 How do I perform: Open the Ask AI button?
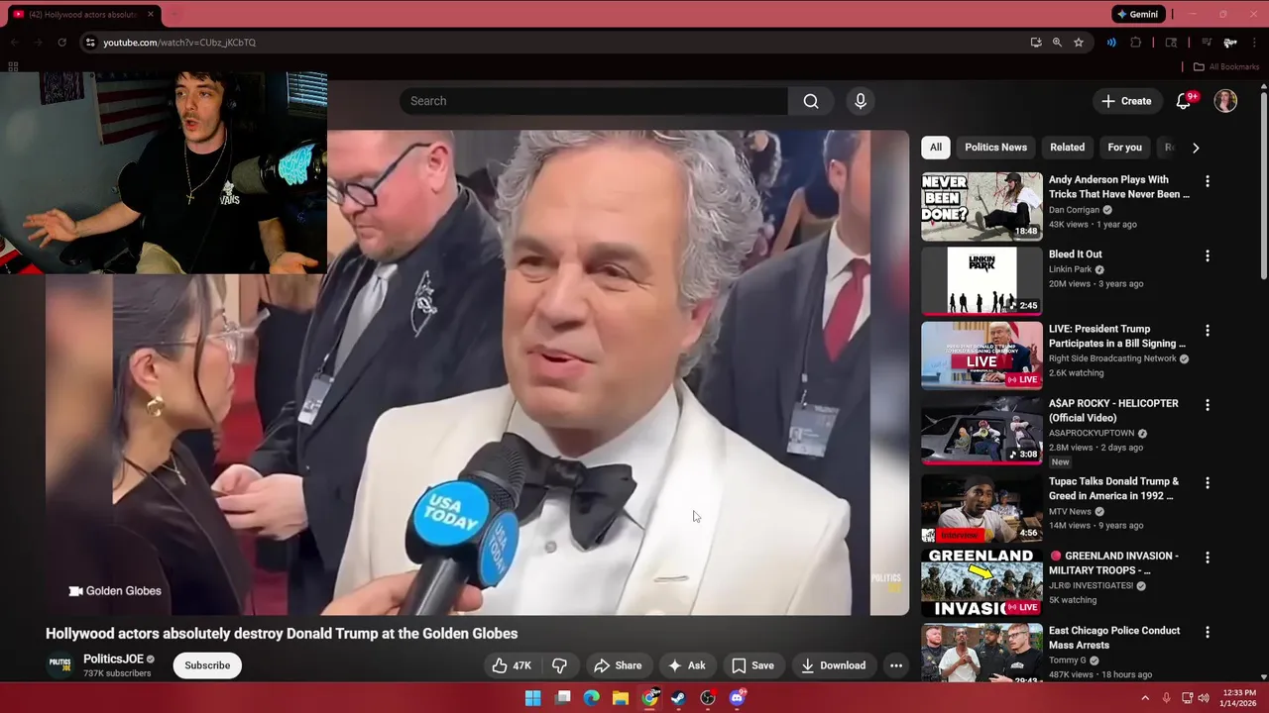click(687, 665)
